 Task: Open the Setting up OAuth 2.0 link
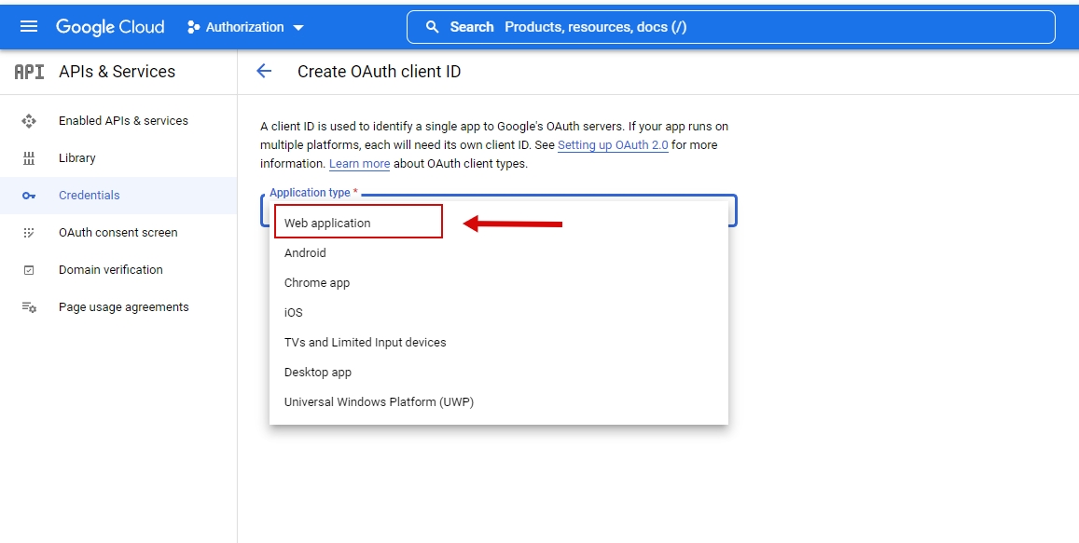(x=613, y=145)
